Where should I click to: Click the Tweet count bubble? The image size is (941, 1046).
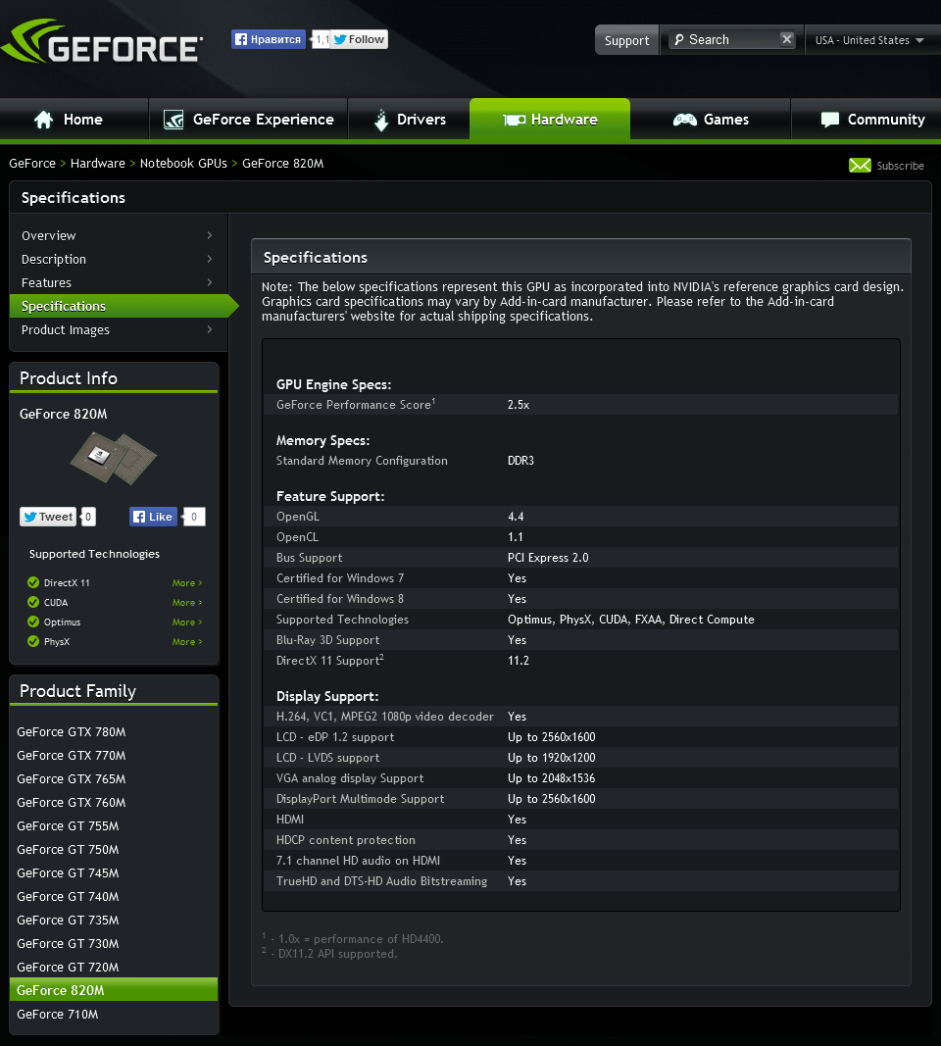point(88,517)
